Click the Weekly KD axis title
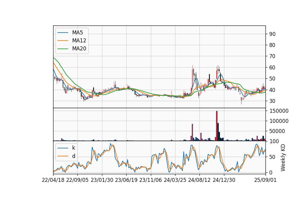The image size is (295, 212). (283, 158)
